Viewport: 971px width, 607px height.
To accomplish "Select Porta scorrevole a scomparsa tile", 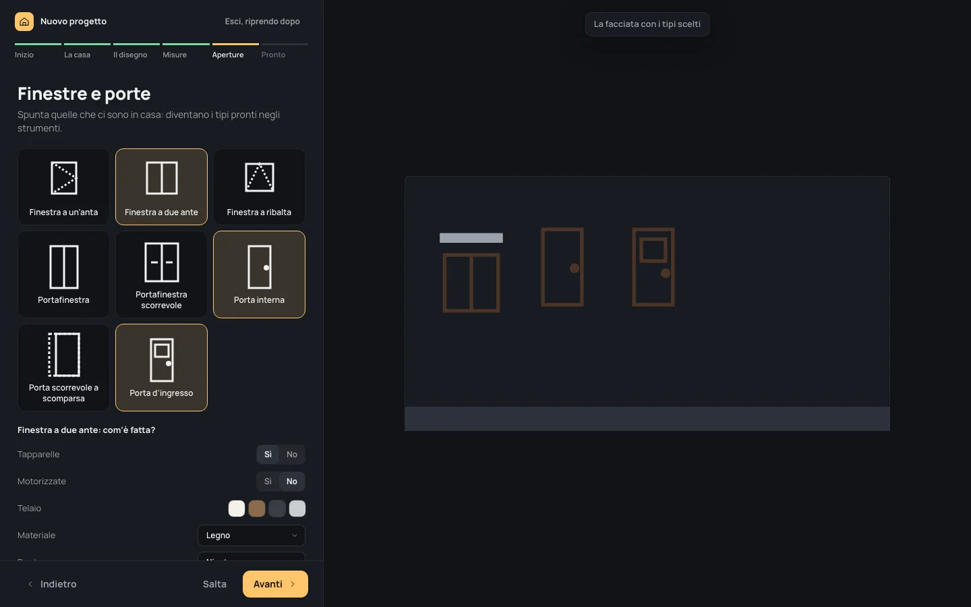I will [x=63, y=368].
